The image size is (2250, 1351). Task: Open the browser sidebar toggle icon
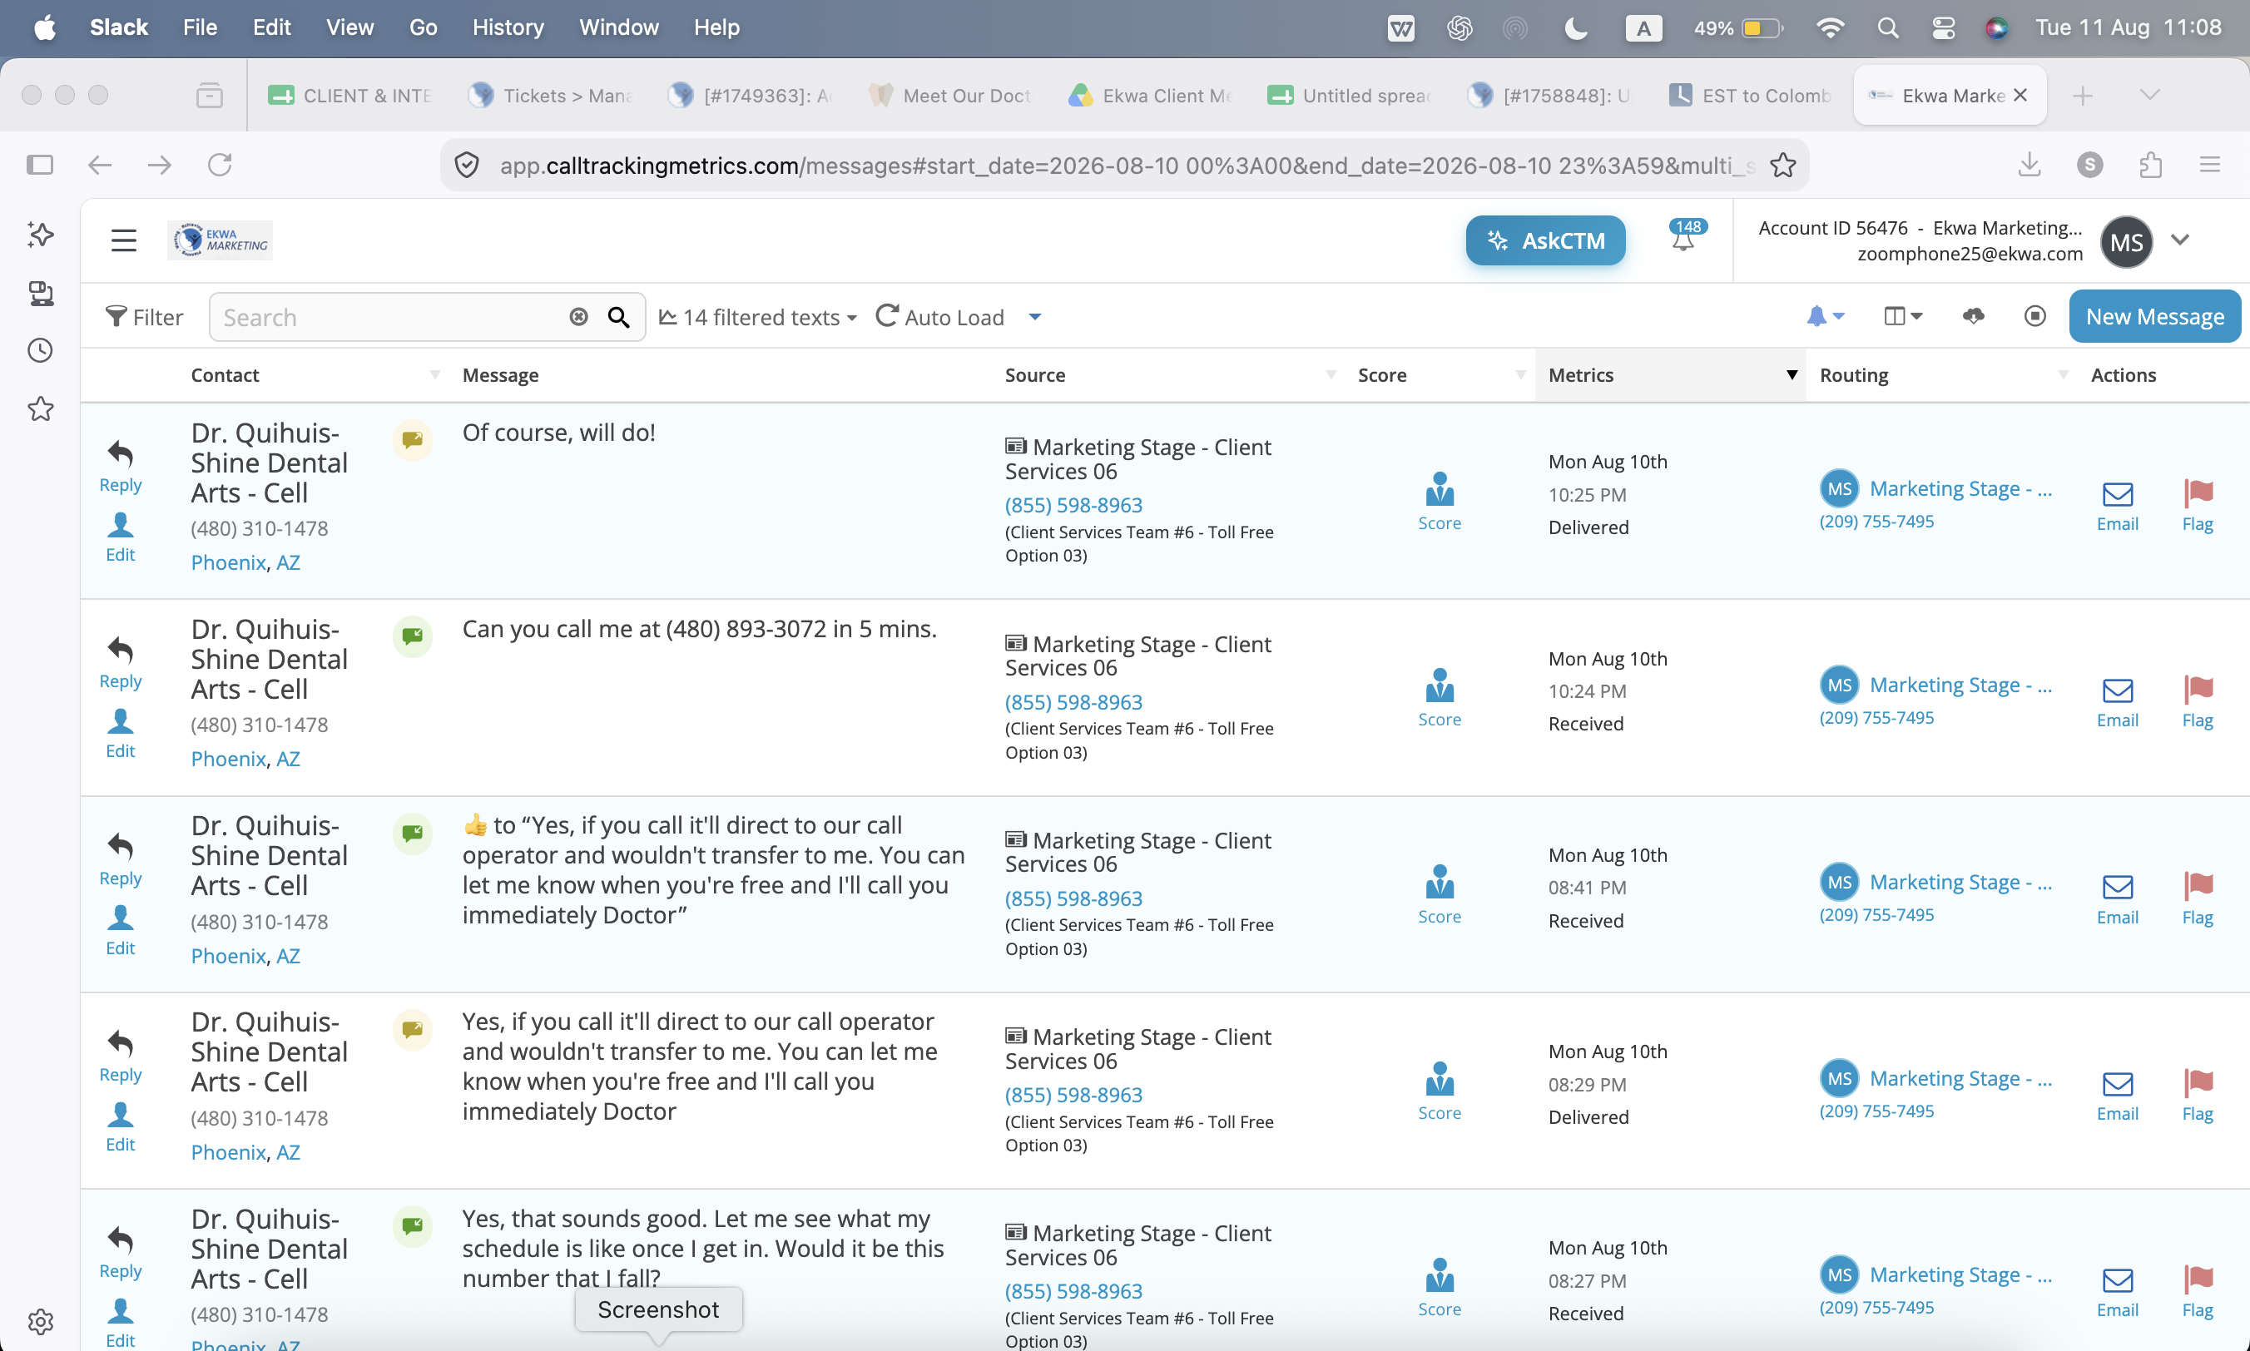[40, 165]
